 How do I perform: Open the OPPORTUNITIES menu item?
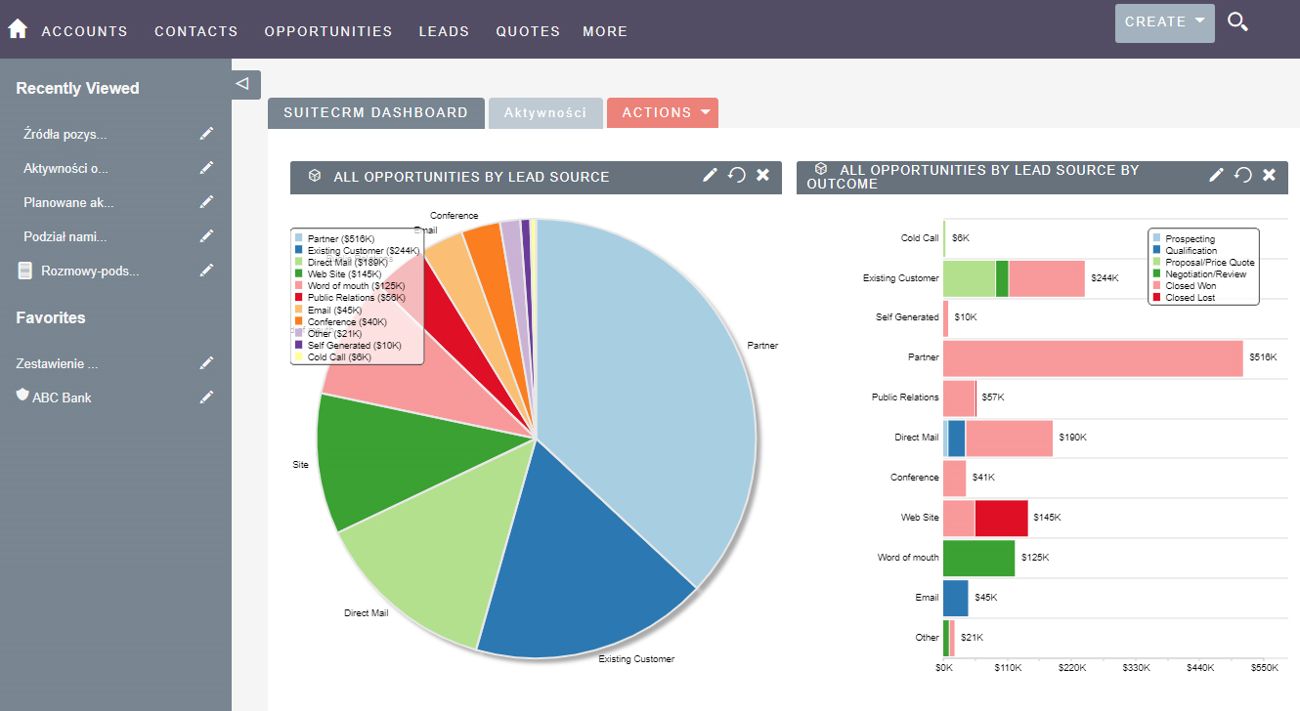click(327, 31)
